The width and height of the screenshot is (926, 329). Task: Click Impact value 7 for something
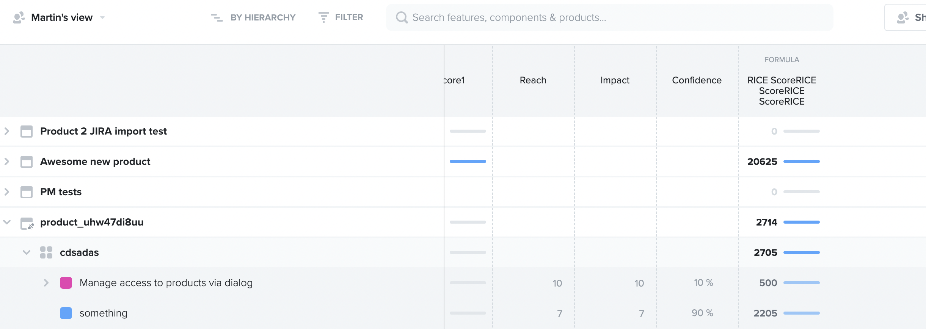click(x=642, y=313)
